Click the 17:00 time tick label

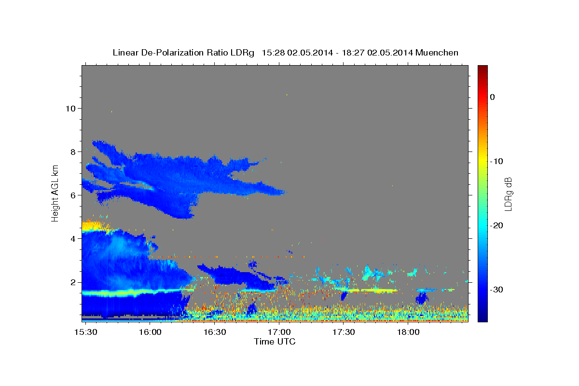pyautogui.click(x=279, y=332)
